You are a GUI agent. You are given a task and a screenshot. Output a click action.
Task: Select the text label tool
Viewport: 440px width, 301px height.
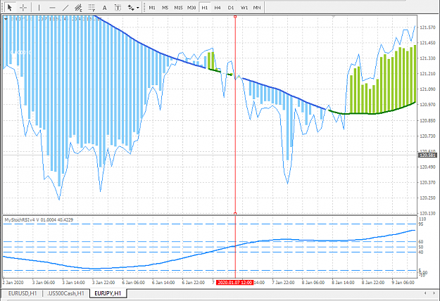coord(118,8)
